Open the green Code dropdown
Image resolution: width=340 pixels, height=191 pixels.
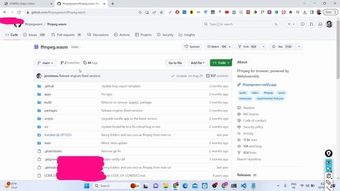coord(221,63)
